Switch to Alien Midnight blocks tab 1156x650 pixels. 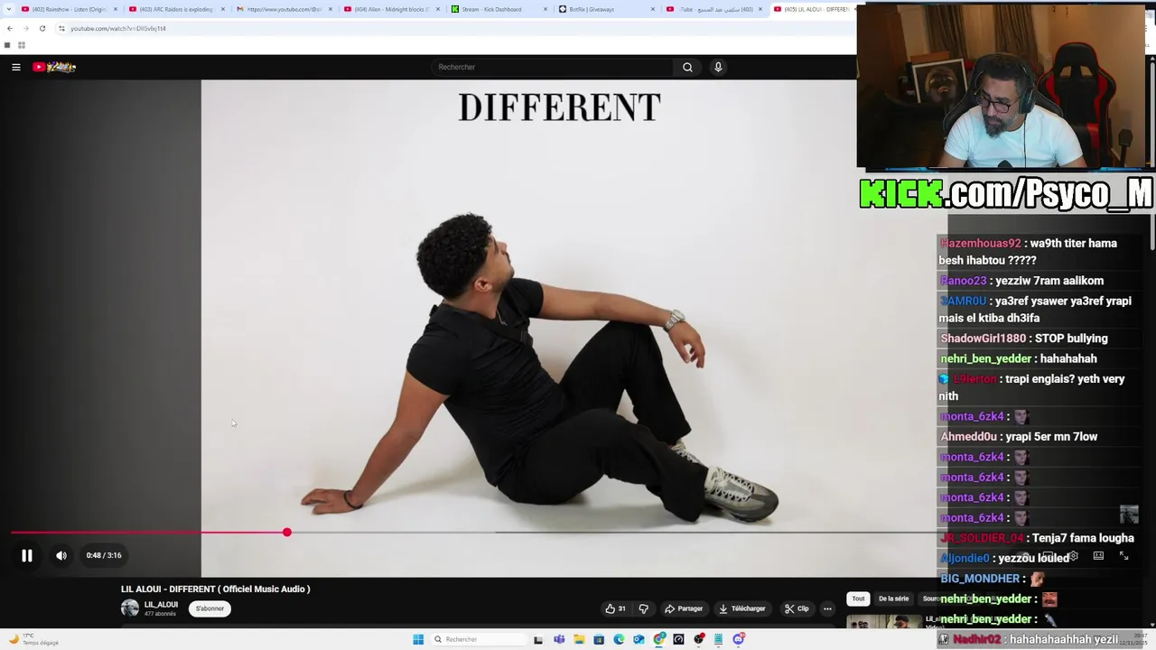[x=390, y=9]
